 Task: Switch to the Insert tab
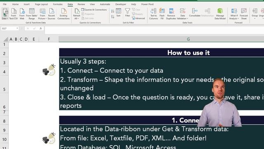26,4
